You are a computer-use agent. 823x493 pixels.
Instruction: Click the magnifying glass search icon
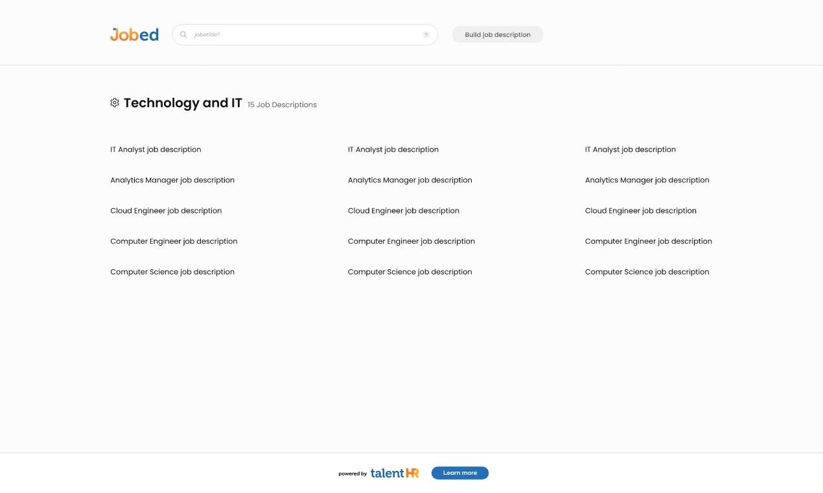(183, 35)
